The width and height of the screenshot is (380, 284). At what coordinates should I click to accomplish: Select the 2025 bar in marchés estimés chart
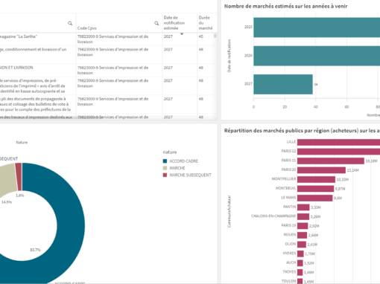click(x=317, y=28)
